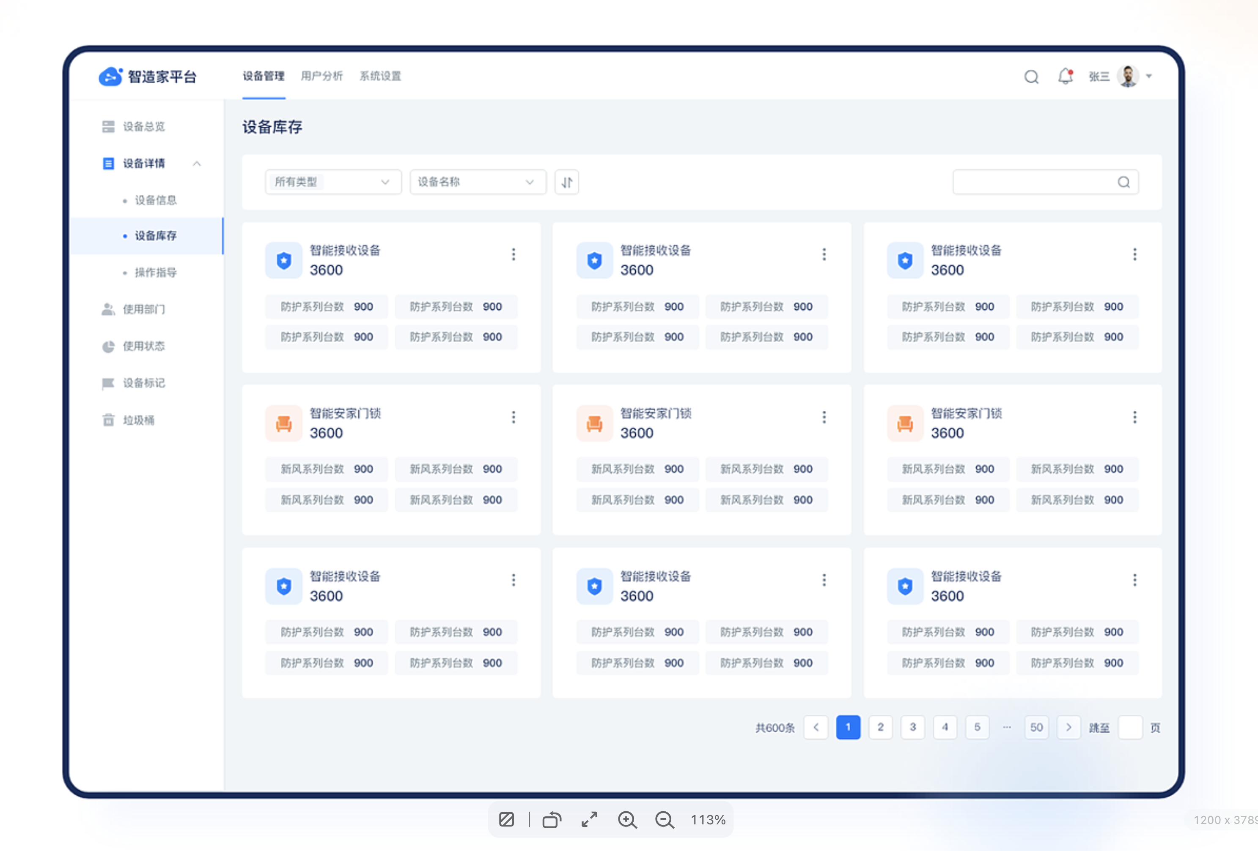The width and height of the screenshot is (1258, 851).
Task: Click the rotate image icon in bottom toolbar
Action: 552,820
